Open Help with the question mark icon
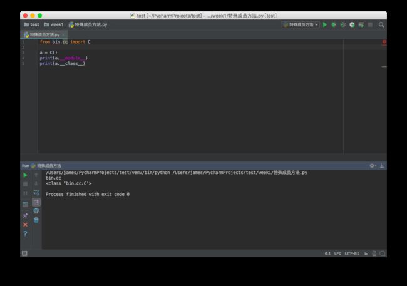This screenshot has width=407, height=286. pos(25,233)
